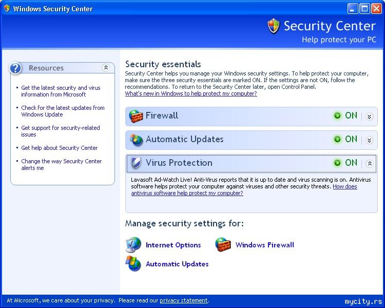Click the Firewall brick wall icon
This screenshot has width=385, height=308.
pos(136,116)
